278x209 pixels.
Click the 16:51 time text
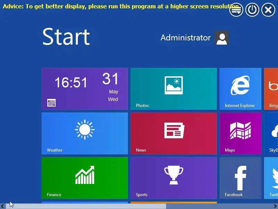pyautogui.click(x=71, y=83)
